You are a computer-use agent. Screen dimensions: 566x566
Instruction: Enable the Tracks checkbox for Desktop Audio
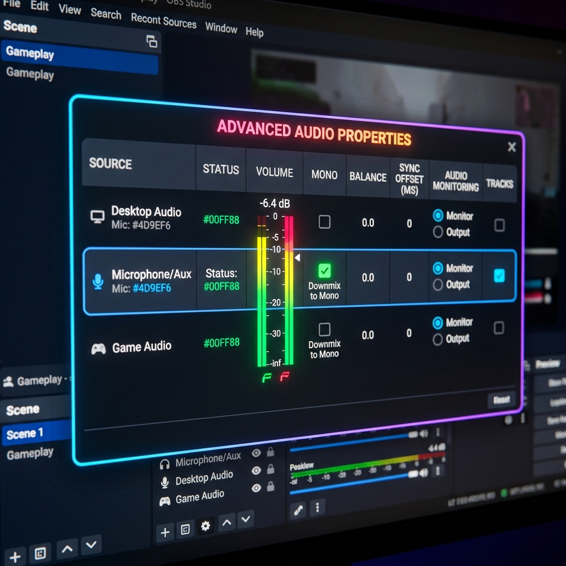click(x=499, y=226)
